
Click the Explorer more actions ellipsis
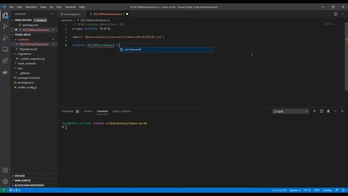pyautogui.click(x=52, y=14)
